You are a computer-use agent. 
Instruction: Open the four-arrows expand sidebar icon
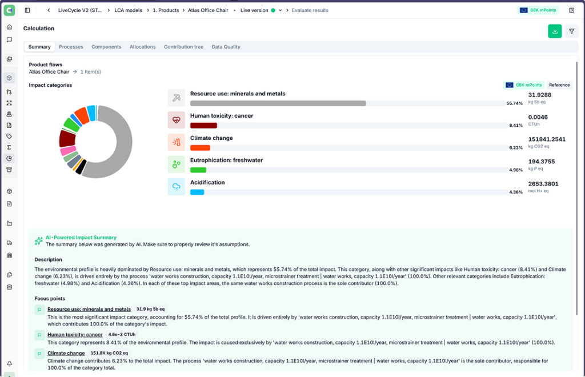[x=9, y=103]
